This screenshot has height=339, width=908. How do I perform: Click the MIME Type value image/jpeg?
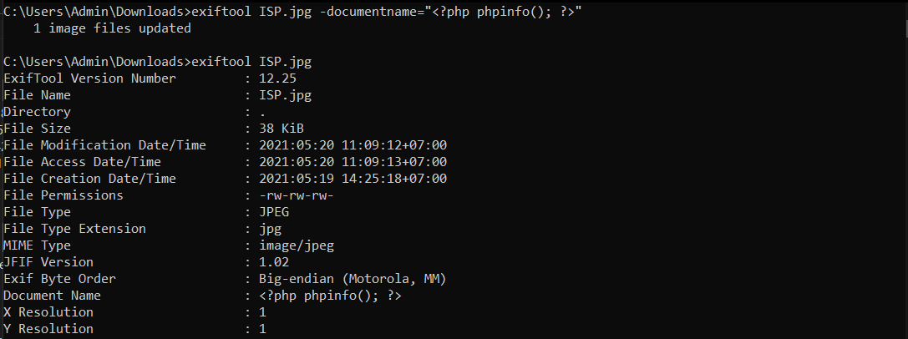click(296, 245)
